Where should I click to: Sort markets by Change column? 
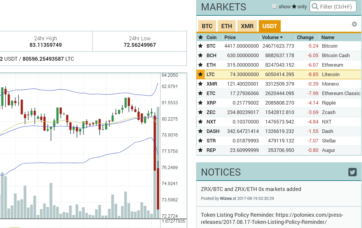305,37
